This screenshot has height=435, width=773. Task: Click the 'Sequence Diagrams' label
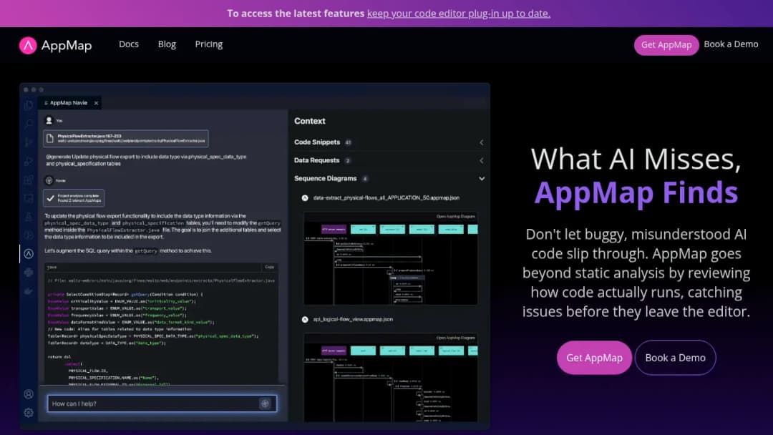(326, 178)
